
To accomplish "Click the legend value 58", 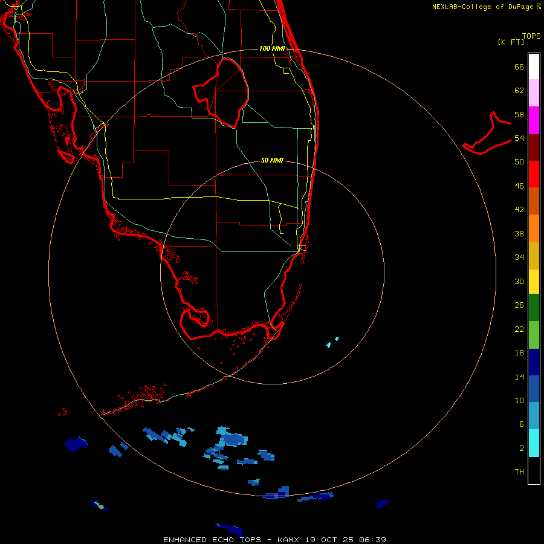I will [x=519, y=114].
